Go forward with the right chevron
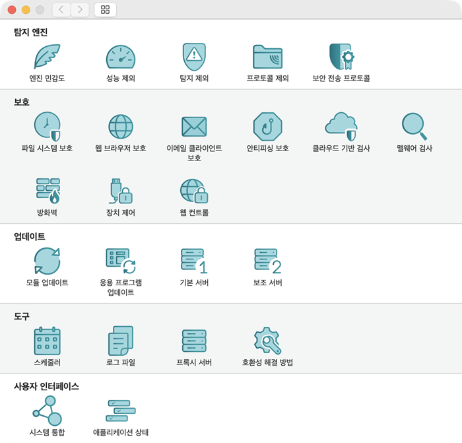Screen dimensions: 462x443 click(x=80, y=10)
